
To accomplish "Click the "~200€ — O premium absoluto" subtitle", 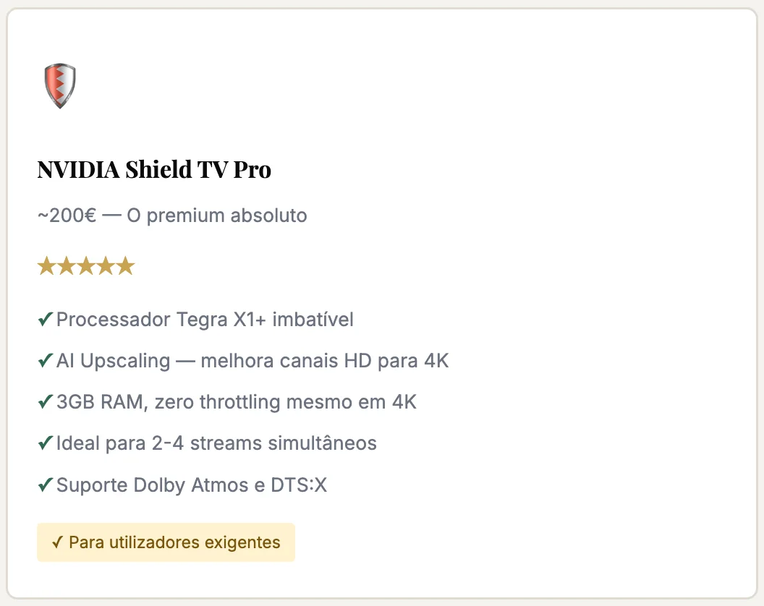I will pyautogui.click(x=172, y=215).
